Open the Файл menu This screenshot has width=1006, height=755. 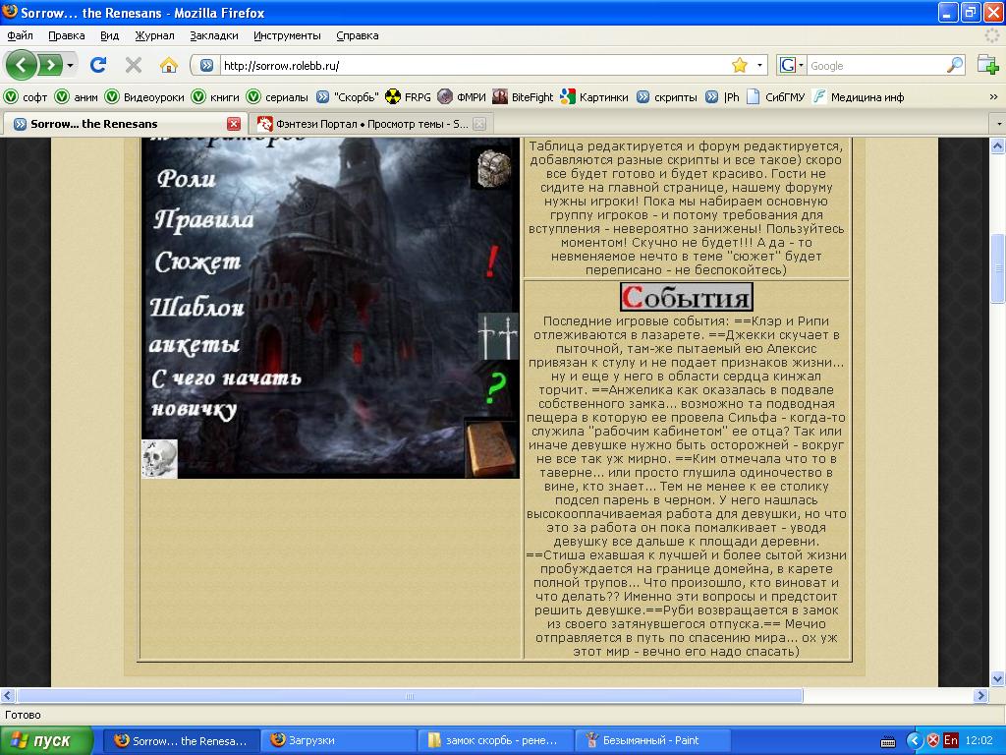(20, 36)
